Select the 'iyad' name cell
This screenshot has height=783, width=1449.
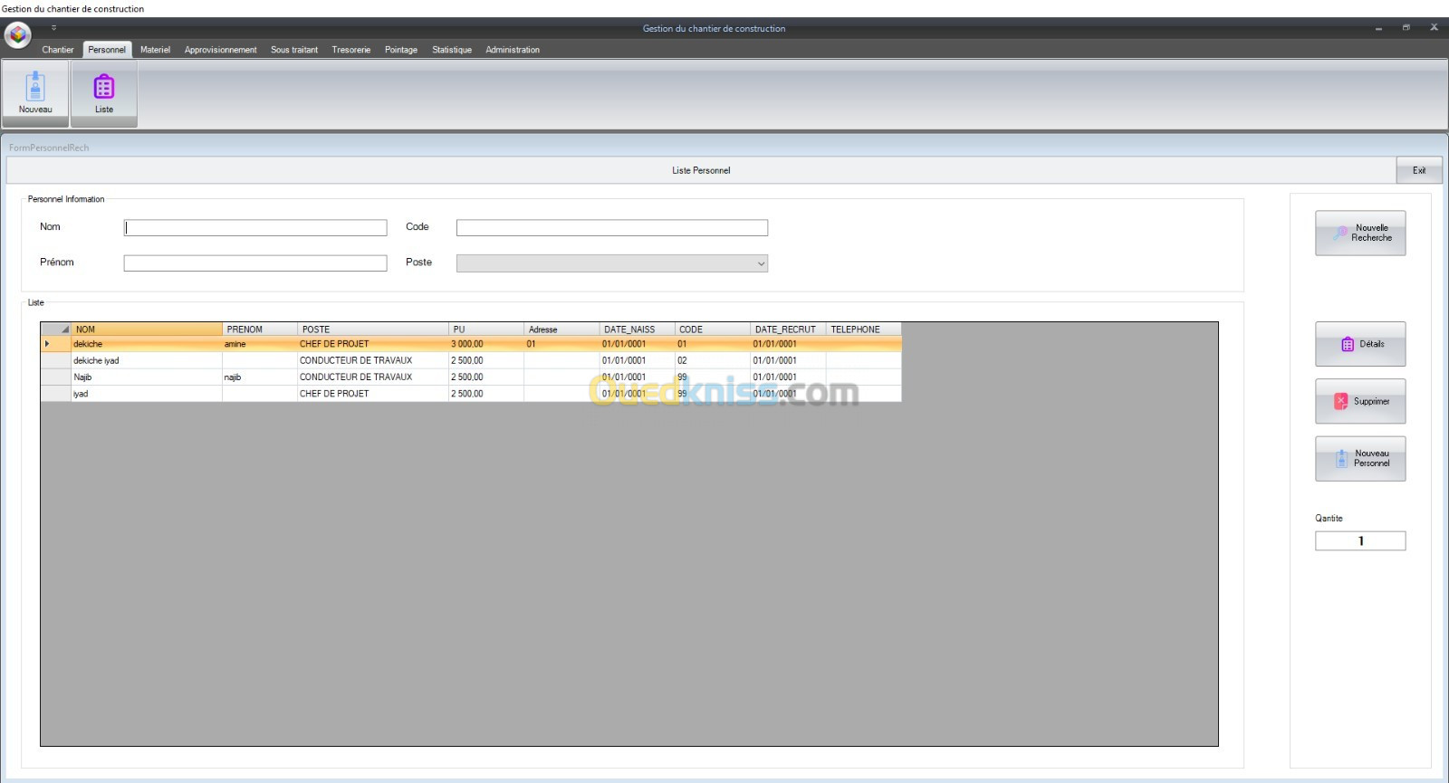147,394
